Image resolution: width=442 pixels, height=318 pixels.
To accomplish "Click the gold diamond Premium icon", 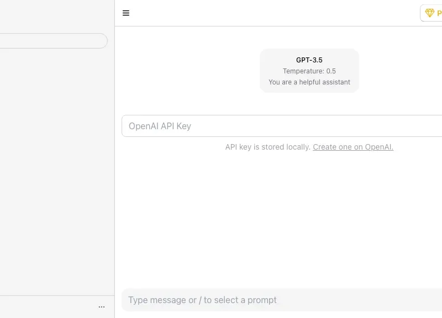I will coord(430,13).
